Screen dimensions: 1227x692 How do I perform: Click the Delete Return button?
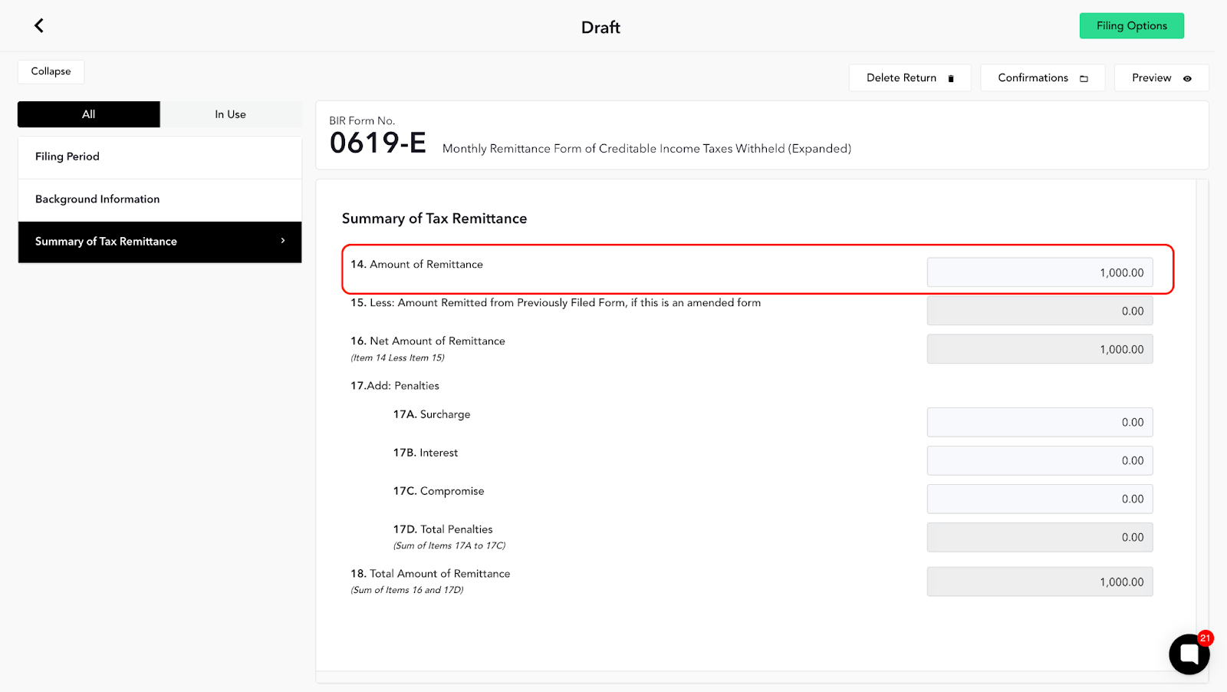[910, 77]
